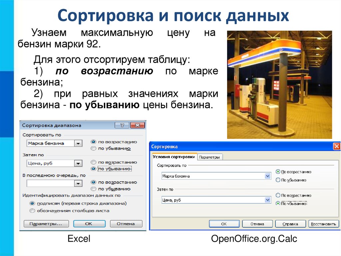
Task: Click the 'OpenOffice.org.Calc' caption
Action: 254,239
